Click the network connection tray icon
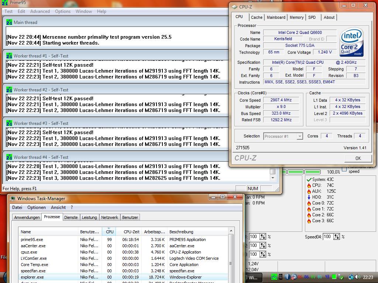Image resolution: width=378 pixels, height=283 pixels. 351,277
